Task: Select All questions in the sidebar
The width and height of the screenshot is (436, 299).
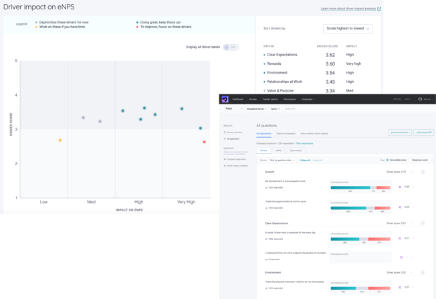Action: pos(233,138)
